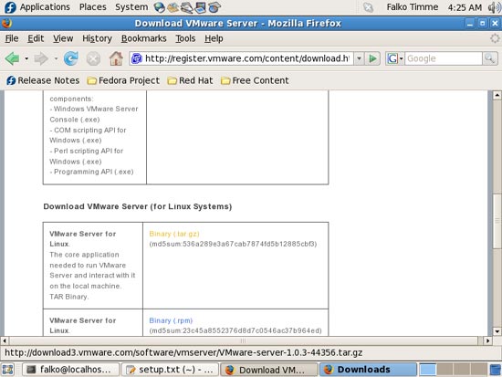The image size is (502, 377).
Task: Click the site favicon in address bar
Action: click(137, 58)
